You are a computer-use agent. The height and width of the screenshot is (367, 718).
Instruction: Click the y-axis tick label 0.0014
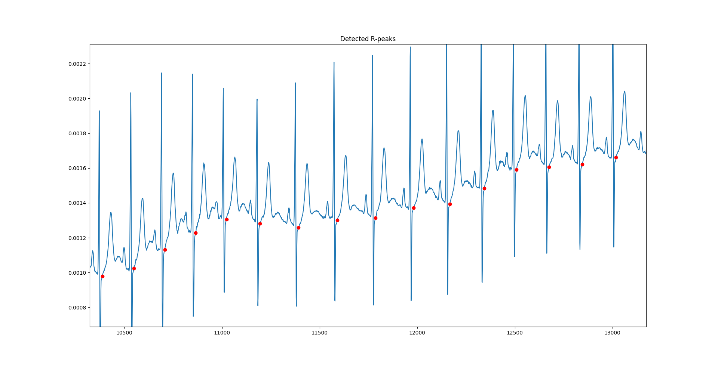(77, 203)
